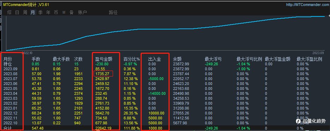Click the 最大手数 column header
330x131 pixels.
click(x=61, y=59)
